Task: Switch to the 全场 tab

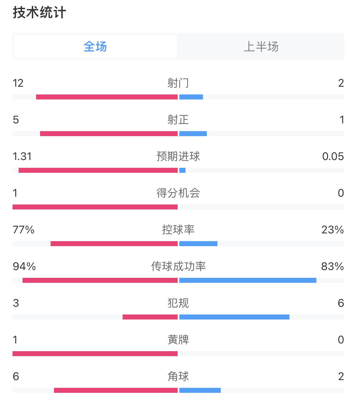Action: [x=95, y=47]
